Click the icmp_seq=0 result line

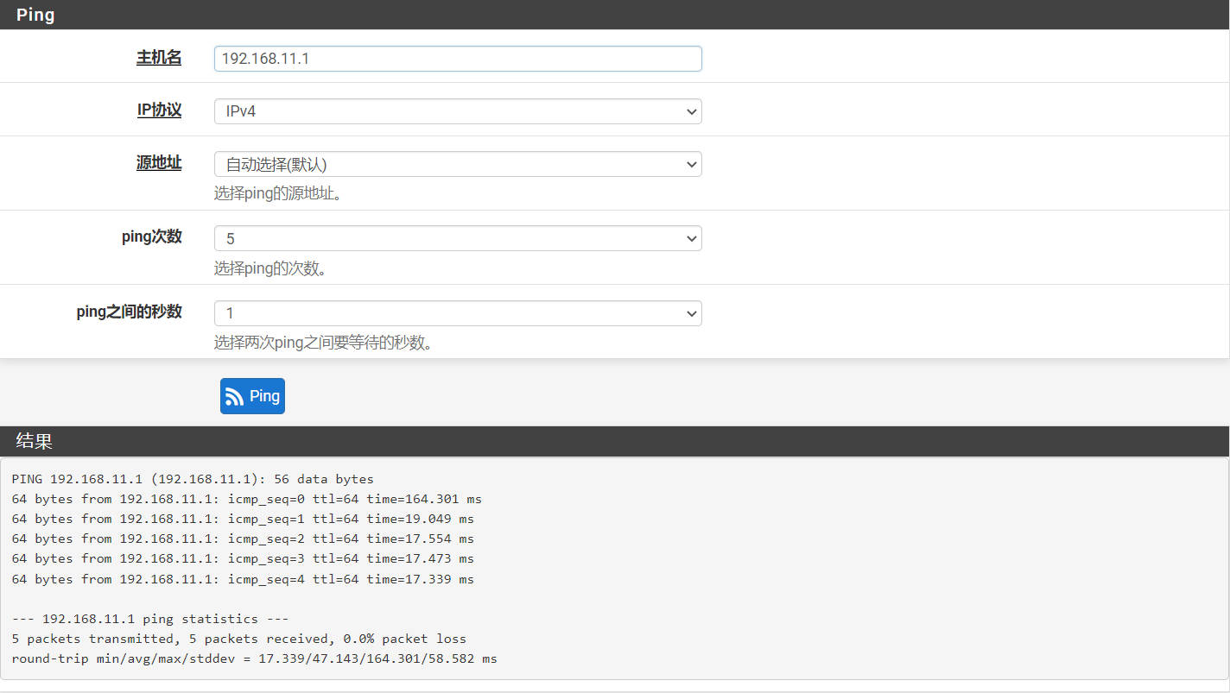(246, 499)
